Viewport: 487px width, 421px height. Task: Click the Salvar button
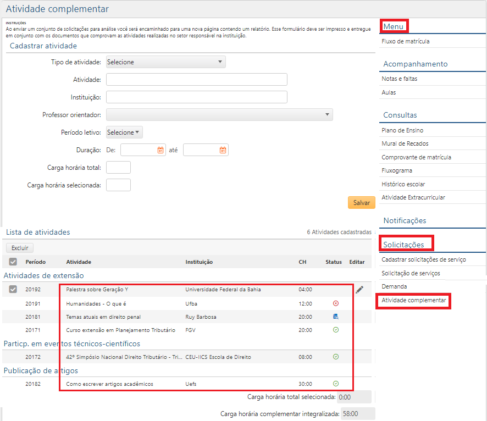[361, 202]
